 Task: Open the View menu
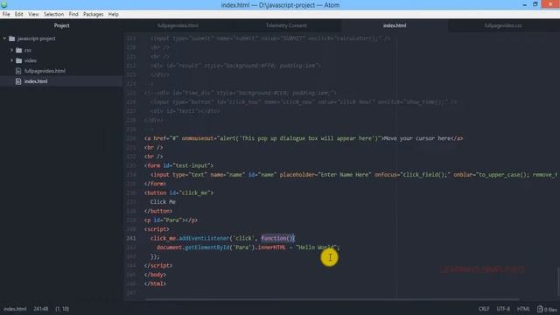(x=33, y=14)
